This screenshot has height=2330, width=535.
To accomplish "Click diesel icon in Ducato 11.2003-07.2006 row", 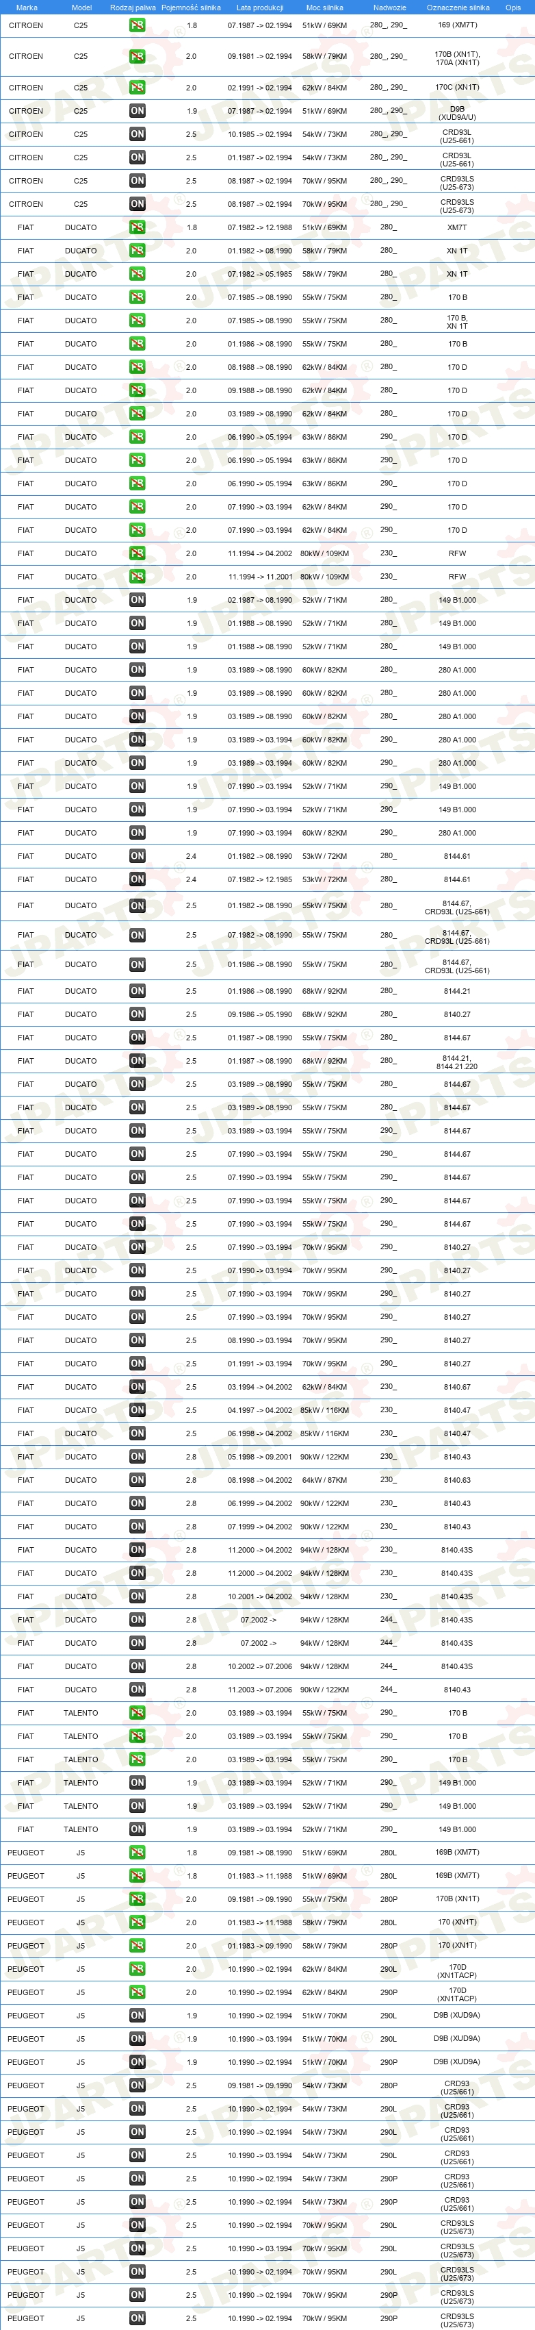I will pyautogui.click(x=138, y=1690).
